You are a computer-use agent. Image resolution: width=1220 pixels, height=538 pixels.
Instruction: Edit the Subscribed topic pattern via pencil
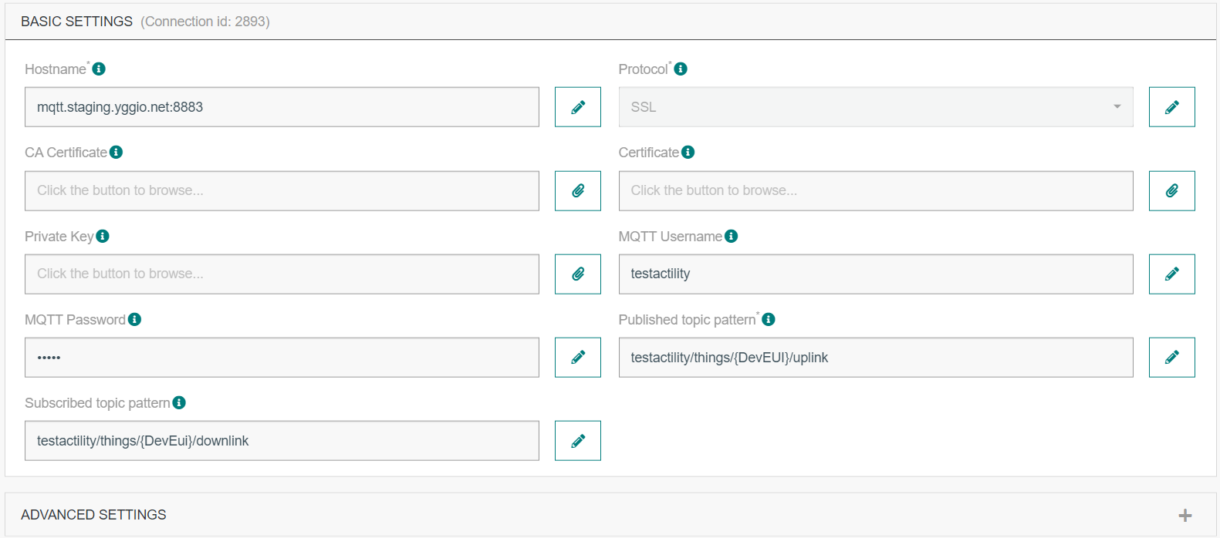tap(577, 441)
